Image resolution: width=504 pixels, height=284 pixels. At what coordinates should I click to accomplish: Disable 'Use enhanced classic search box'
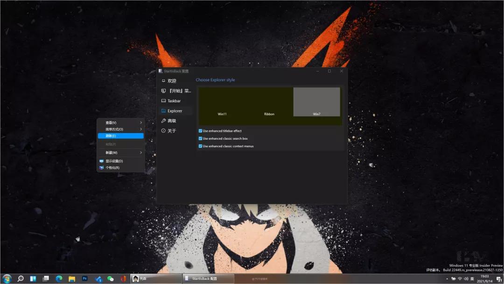tap(201, 138)
